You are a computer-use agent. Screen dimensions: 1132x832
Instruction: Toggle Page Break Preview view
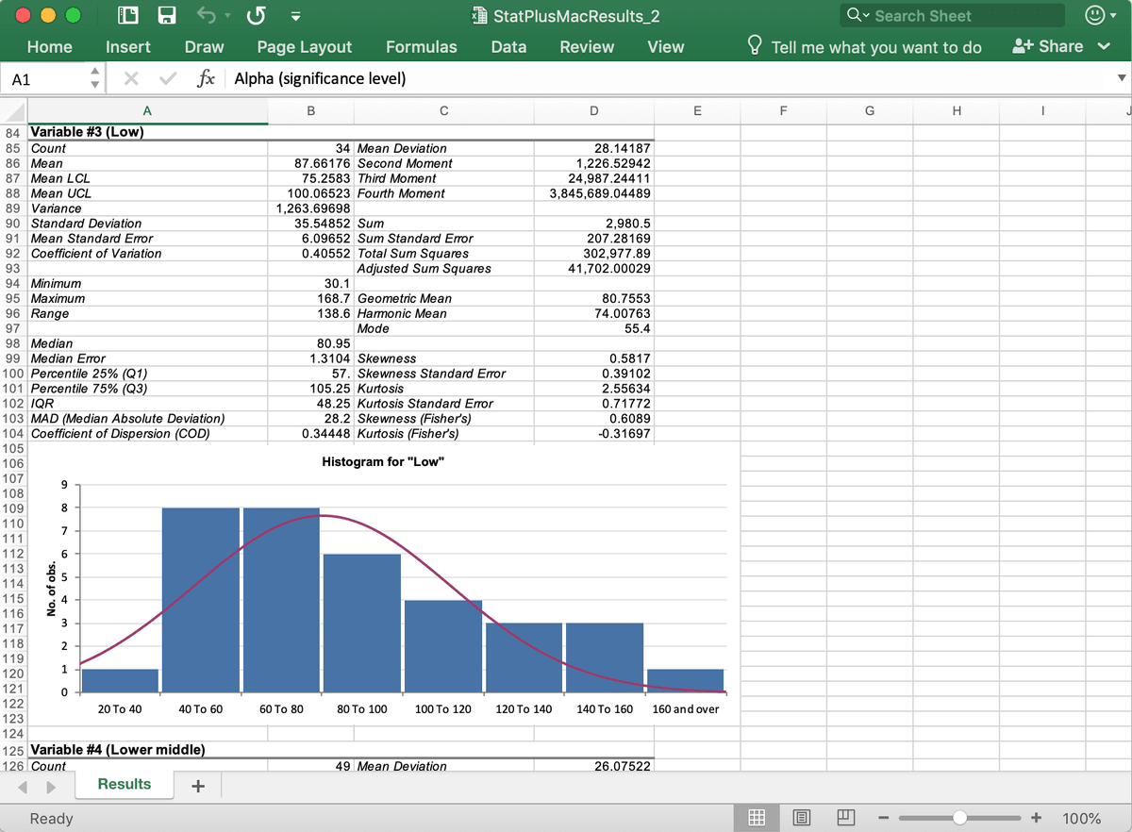[846, 818]
